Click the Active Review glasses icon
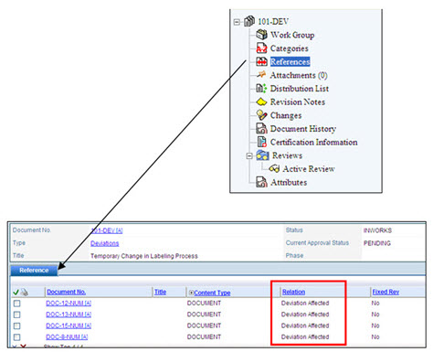 (274, 168)
